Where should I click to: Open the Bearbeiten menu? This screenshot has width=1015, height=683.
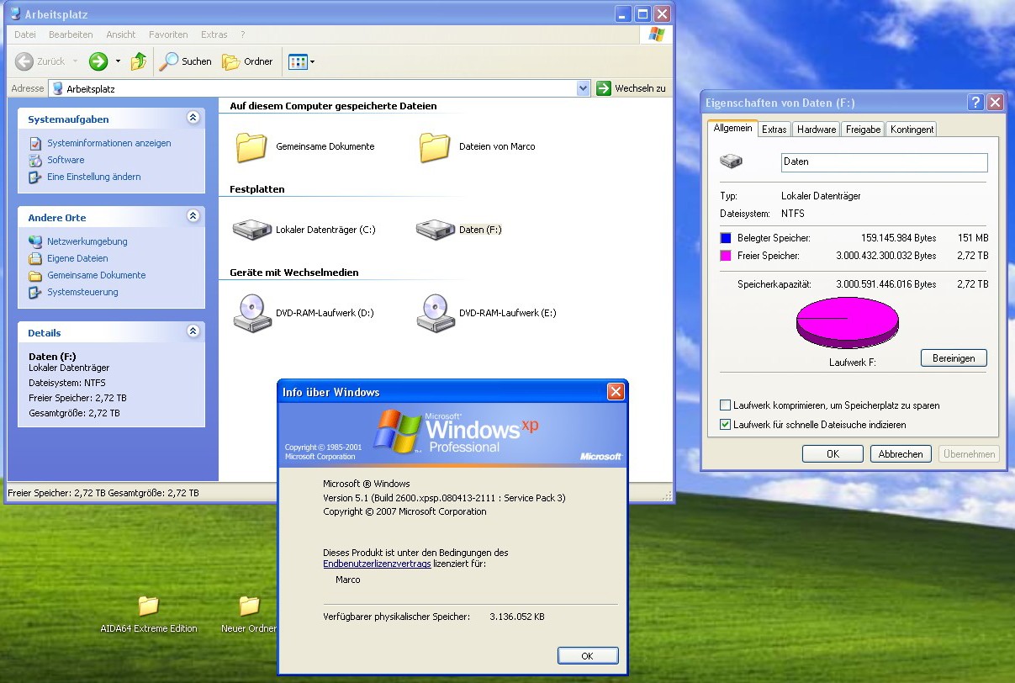coord(71,34)
